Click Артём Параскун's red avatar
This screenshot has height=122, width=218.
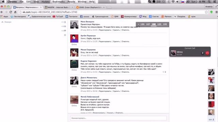pos(74,38)
